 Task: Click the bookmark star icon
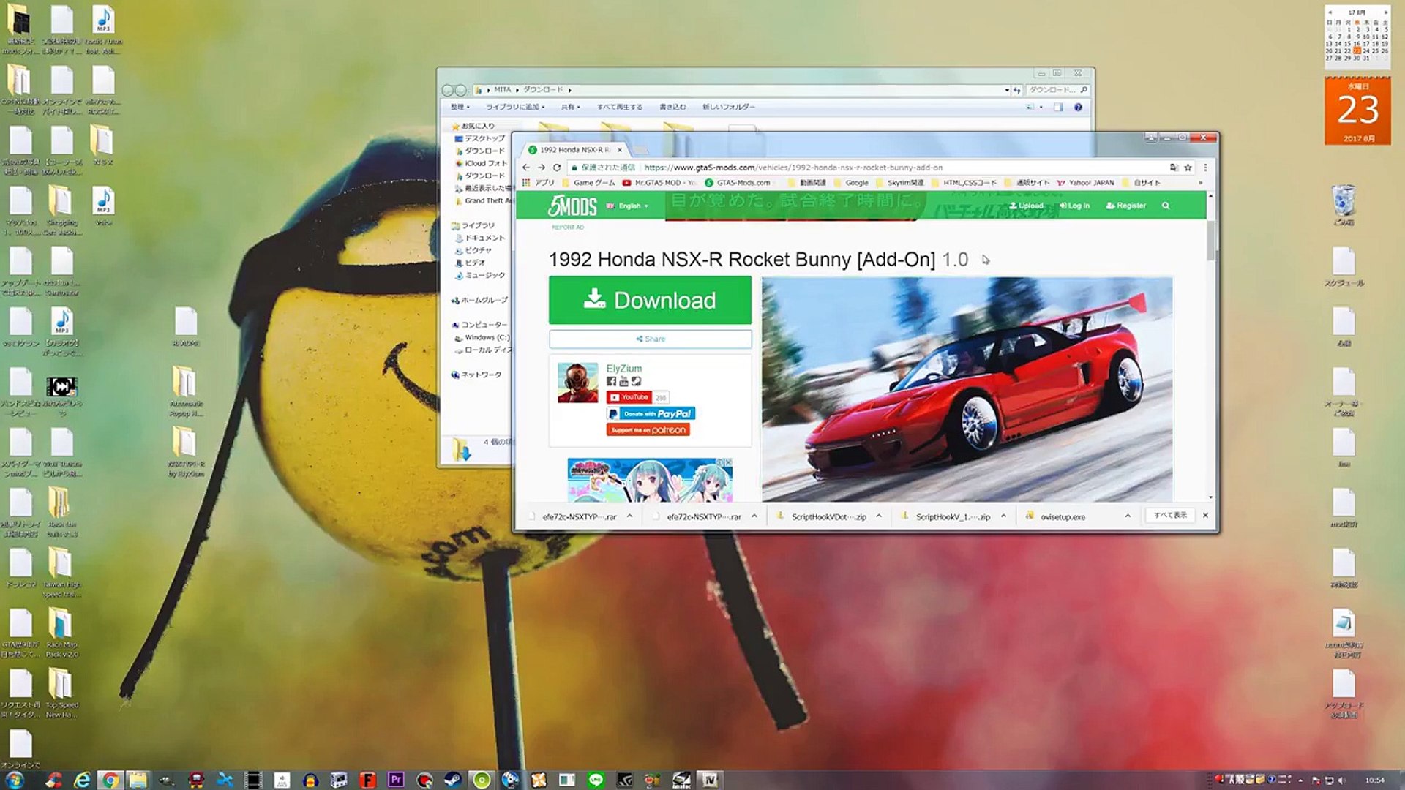[1188, 168]
